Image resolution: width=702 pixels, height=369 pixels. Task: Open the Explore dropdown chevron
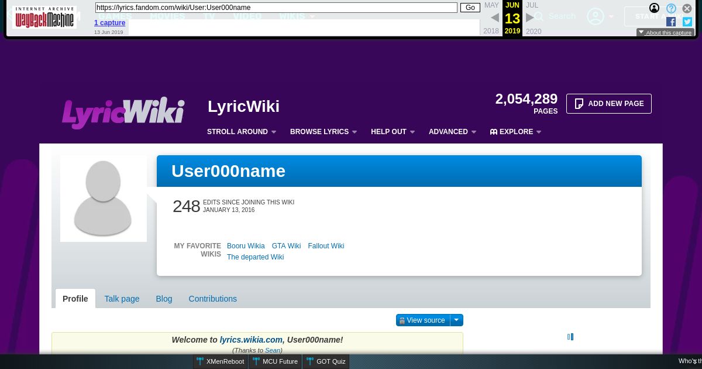pos(539,132)
